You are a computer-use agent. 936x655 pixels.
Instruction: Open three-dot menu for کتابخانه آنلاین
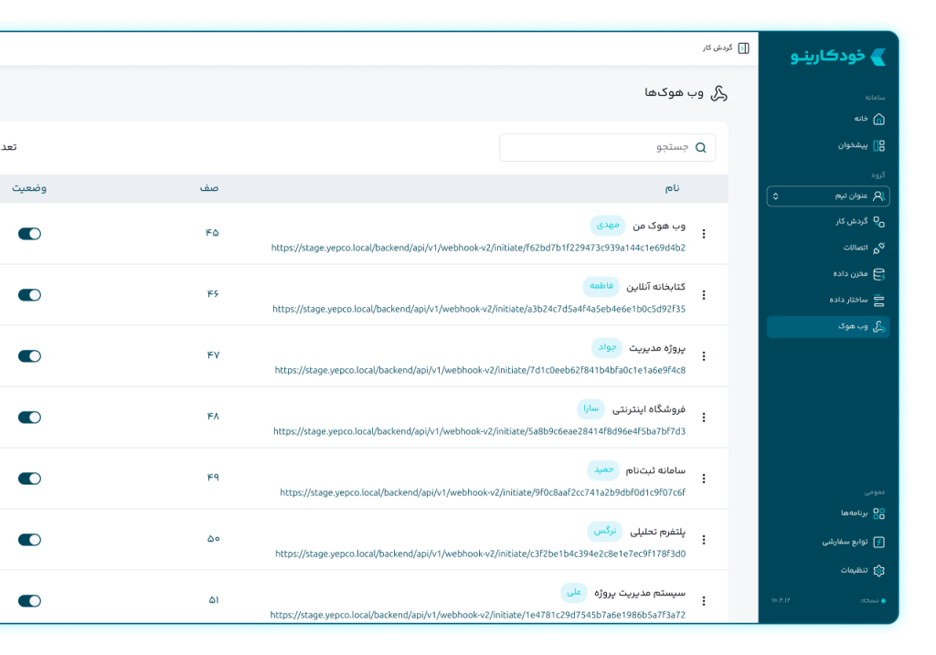[704, 295]
